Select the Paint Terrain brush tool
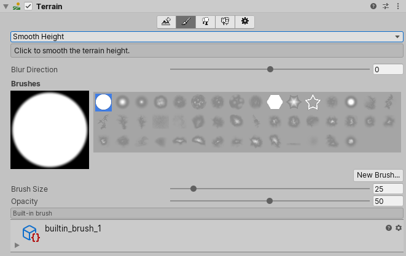The width and height of the screenshot is (406, 256). tap(185, 21)
